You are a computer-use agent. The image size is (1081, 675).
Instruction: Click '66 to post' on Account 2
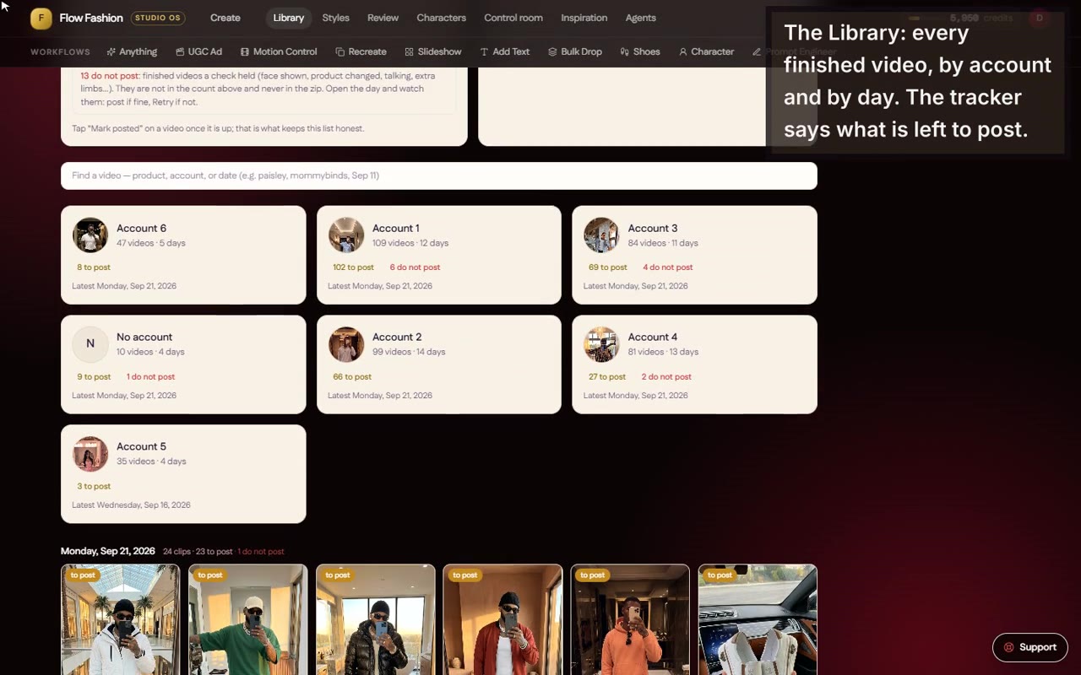point(352,377)
